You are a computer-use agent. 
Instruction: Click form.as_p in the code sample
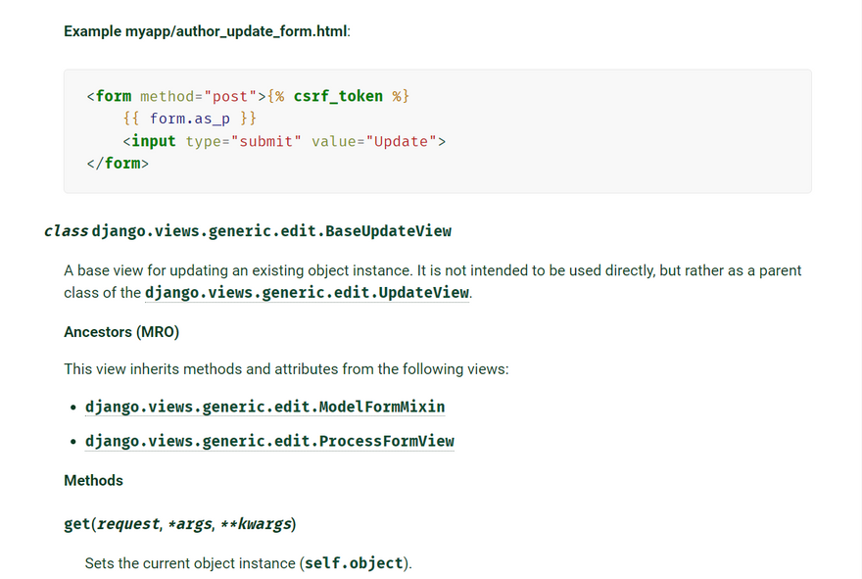coord(190,119)
